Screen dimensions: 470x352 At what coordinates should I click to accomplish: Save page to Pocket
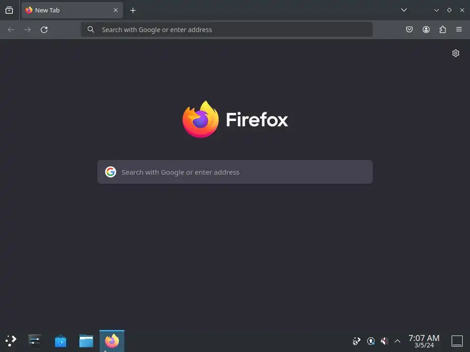(409, 29)
